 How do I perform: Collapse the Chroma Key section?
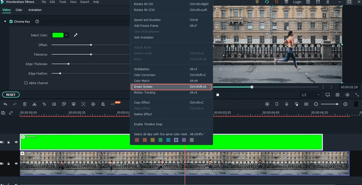[x=5, y=22]
